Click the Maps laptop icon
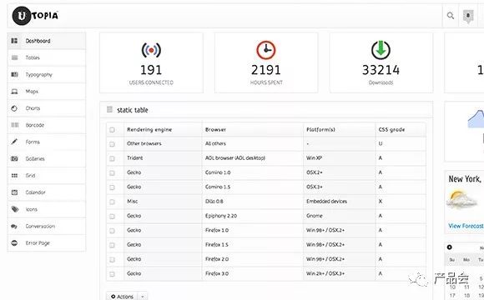This screenshot has height=300, width=484. (14, 92)
